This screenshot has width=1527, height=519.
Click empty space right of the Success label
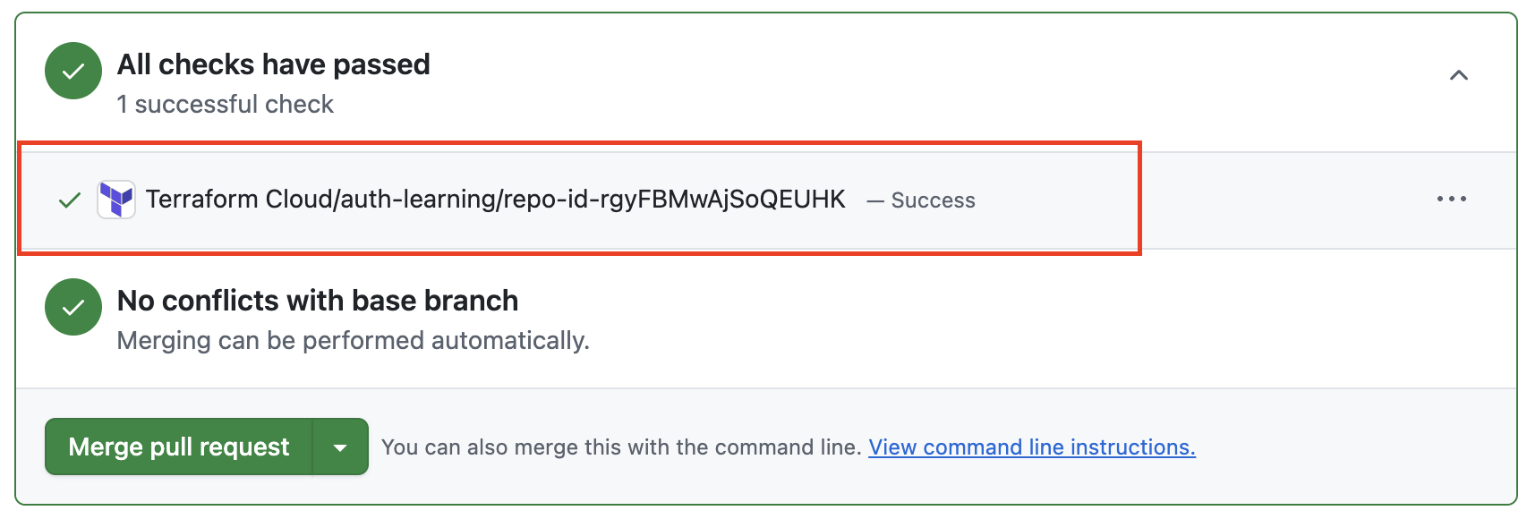pyautogui.click(x=1199, y=200)
